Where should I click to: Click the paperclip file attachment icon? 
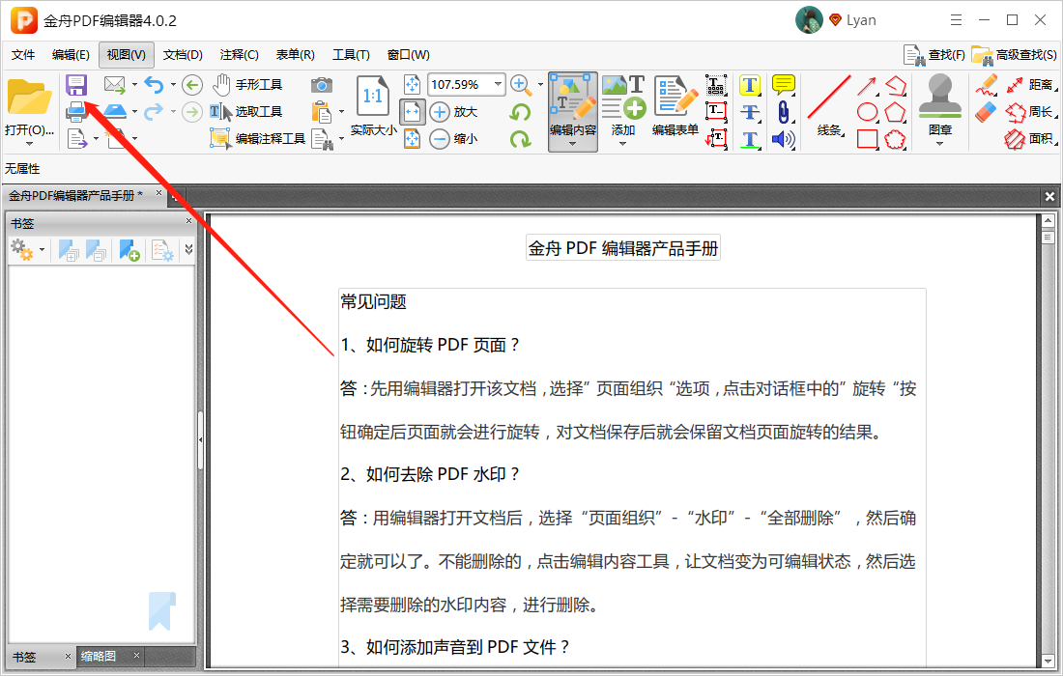point(784,112)
